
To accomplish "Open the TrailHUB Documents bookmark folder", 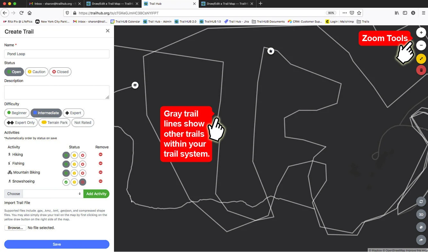I will tap(268, 22).
